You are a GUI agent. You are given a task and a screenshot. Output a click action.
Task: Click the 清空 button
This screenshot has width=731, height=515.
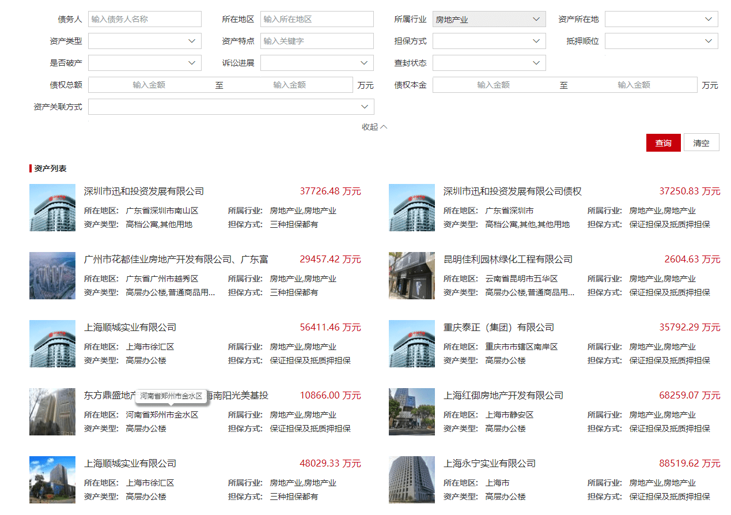[702, 142]
